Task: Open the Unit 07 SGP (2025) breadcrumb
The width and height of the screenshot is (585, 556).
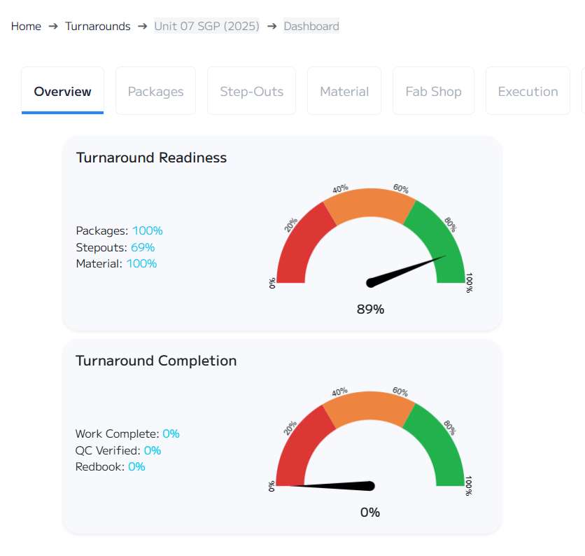Action: (206, 27)
